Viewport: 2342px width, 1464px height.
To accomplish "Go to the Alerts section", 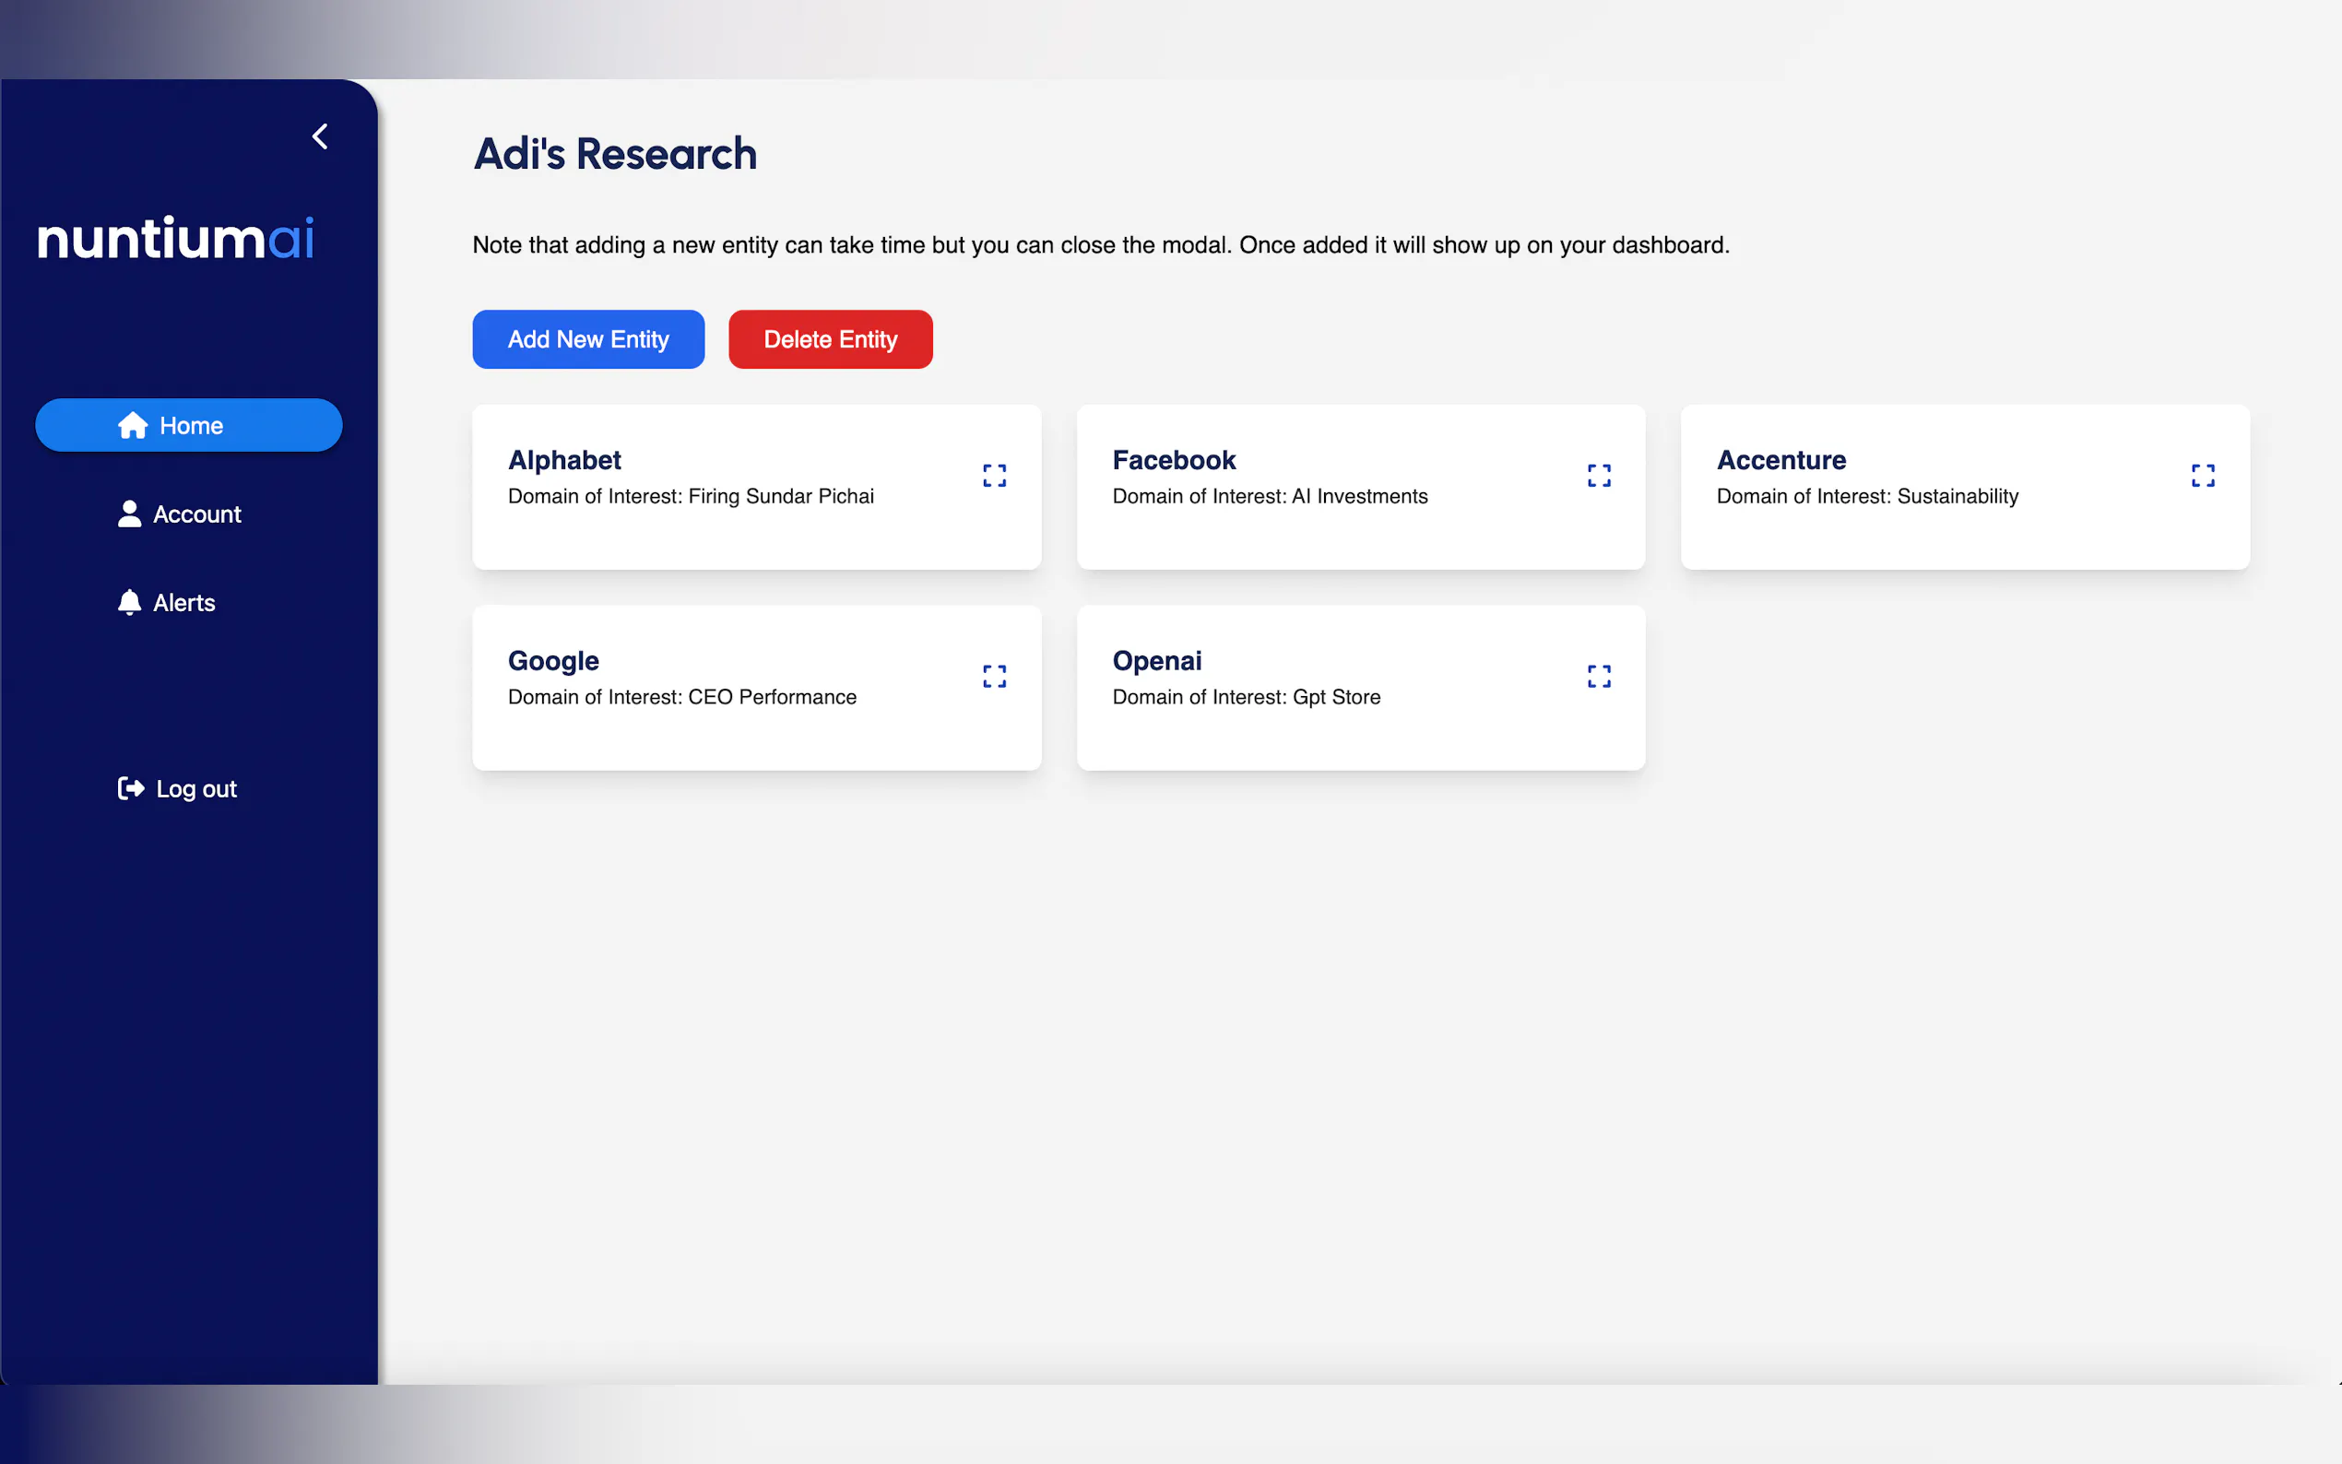I will click(184, 602).
